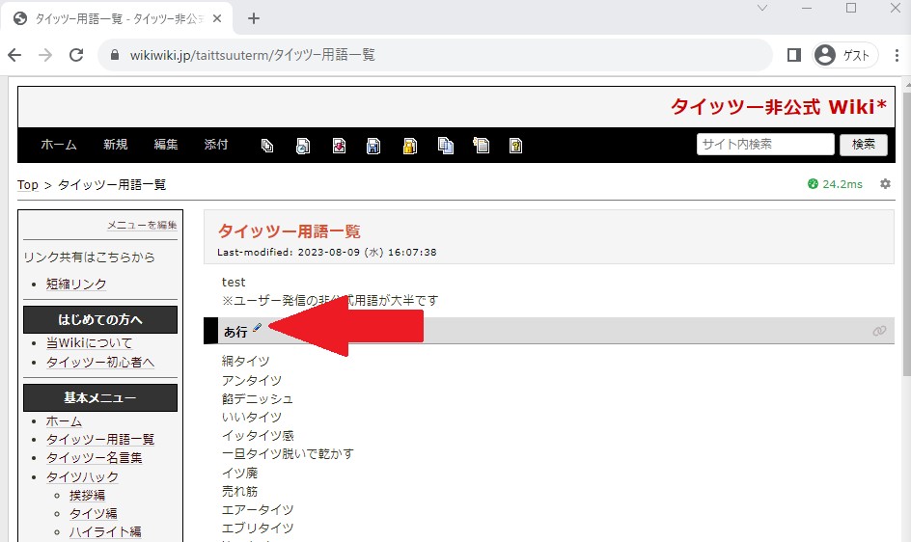
Task: Open the 短縮リンク link in sidebar
Action: 76,284
